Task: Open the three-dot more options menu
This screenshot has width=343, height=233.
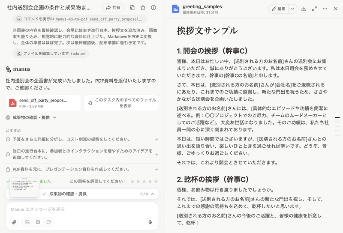Action: coord(325,9)
